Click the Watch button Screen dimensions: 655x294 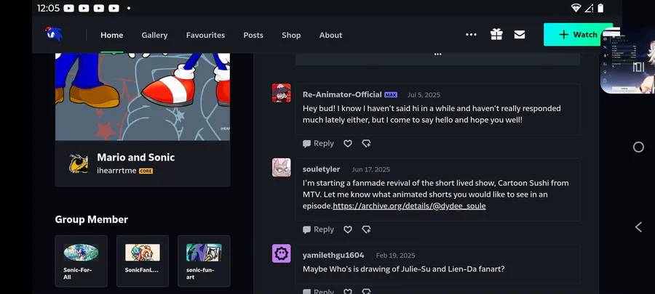(x=578, y=35)
